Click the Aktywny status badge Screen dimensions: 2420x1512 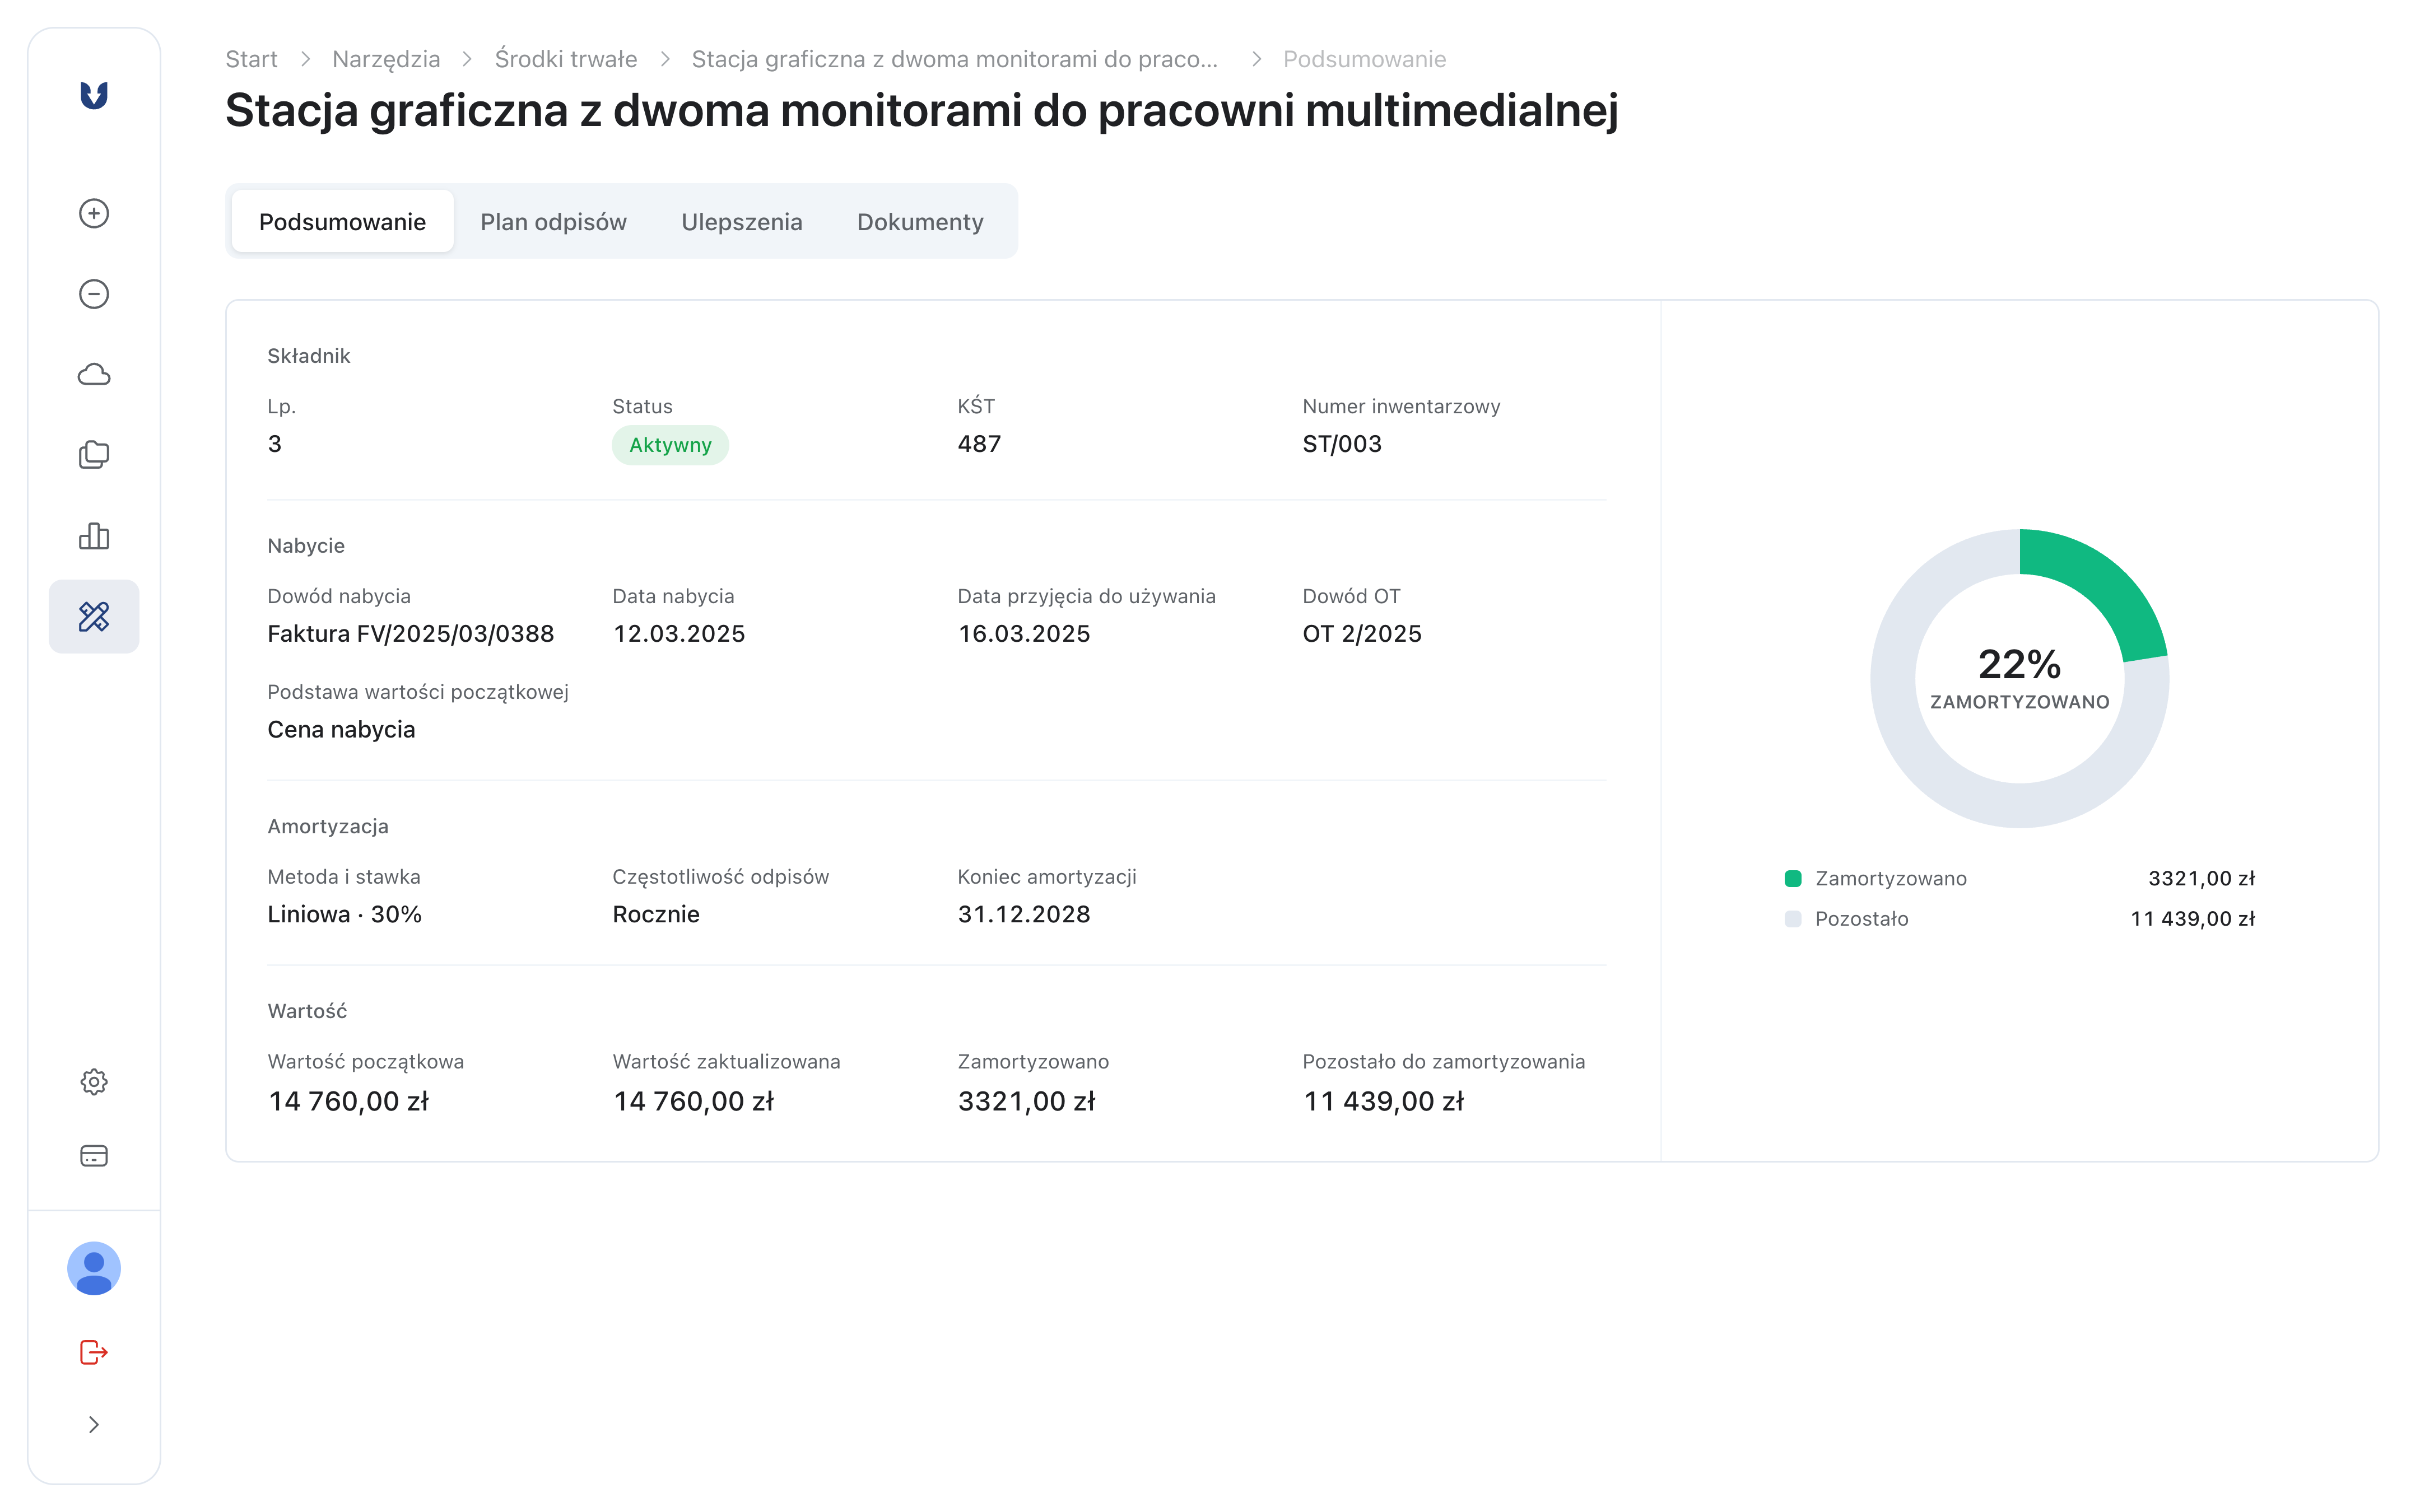coord(670,445)
